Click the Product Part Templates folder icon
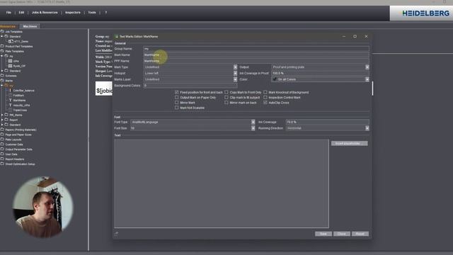453x255 pixels. (2, 46)
